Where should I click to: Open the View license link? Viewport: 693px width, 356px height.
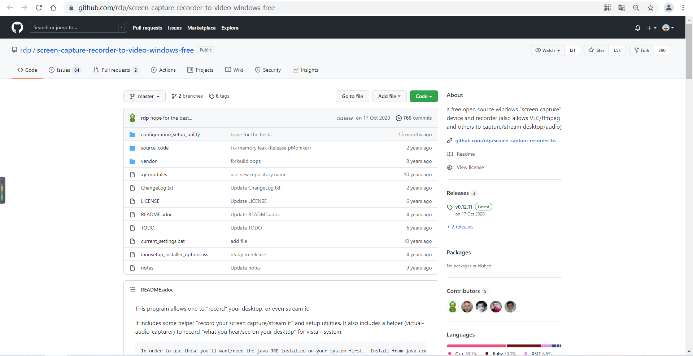[x=470, y=167]
